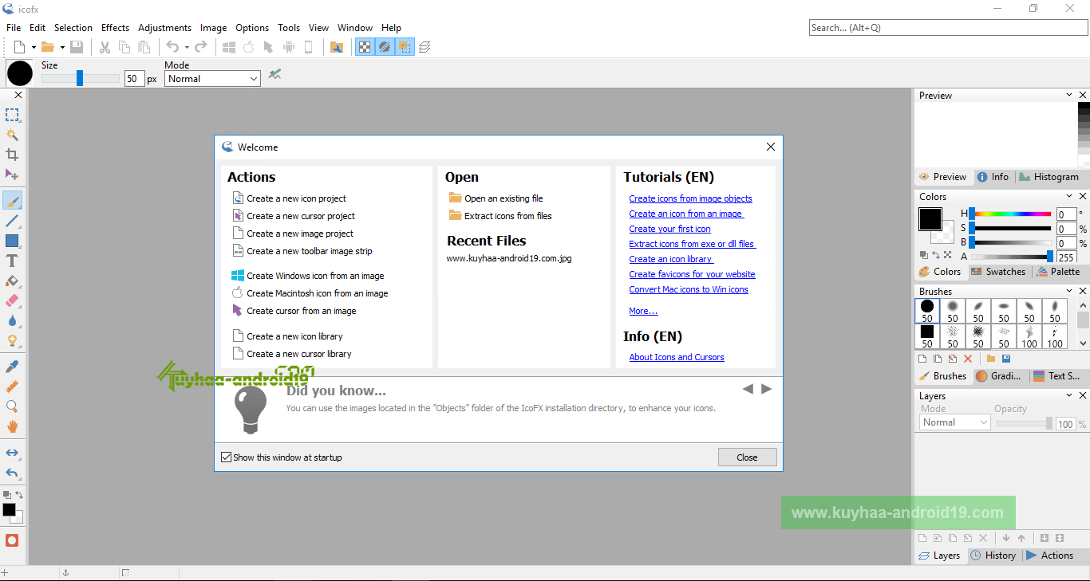Click the orange quick mask icon
Screen dimensions: 1090x581
tap(12, 540)
